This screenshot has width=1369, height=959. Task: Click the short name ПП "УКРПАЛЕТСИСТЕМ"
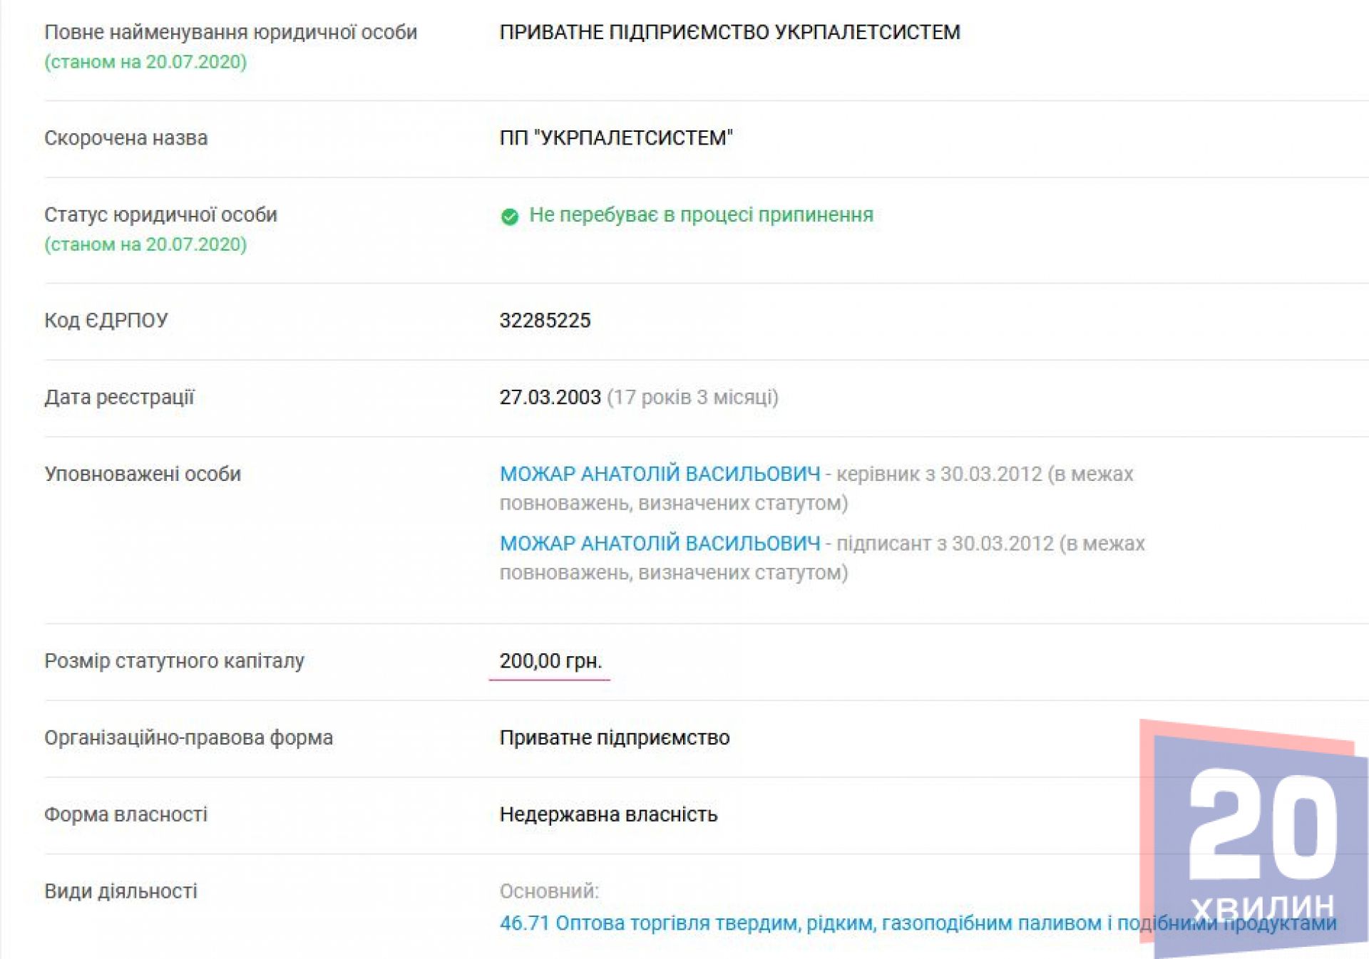[x=616, y=138]
